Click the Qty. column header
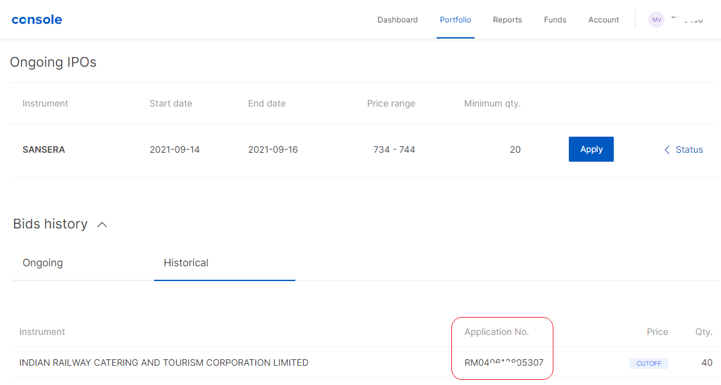 (704, 332)
